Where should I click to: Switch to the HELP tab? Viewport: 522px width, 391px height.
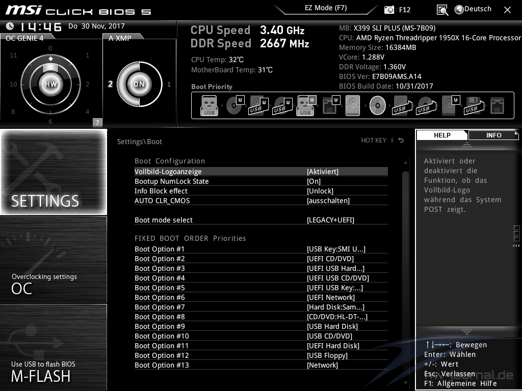[442, 135]
